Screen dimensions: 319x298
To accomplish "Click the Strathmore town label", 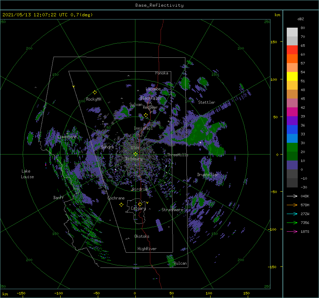I will coord(172,210).
